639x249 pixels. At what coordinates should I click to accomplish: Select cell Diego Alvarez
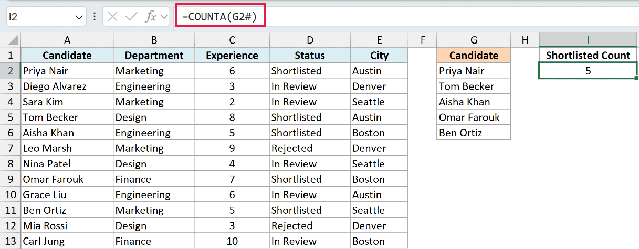[67, 86]
